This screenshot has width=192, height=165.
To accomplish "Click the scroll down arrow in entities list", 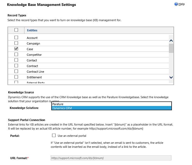I will coord(171,77).
